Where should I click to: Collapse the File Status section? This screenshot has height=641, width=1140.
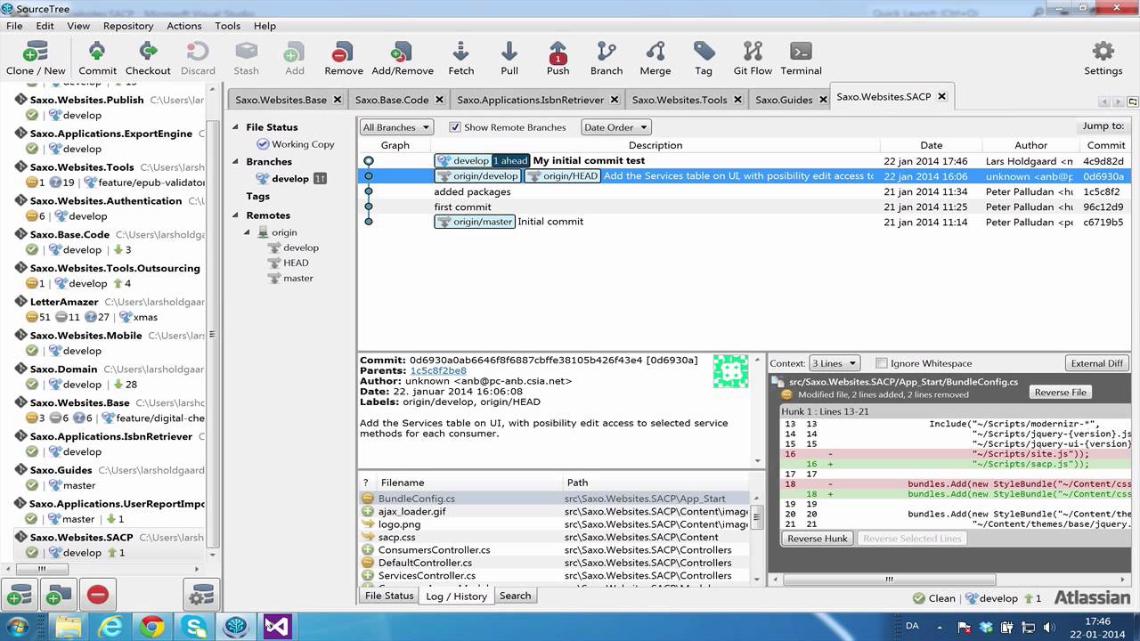coord(236,127)
